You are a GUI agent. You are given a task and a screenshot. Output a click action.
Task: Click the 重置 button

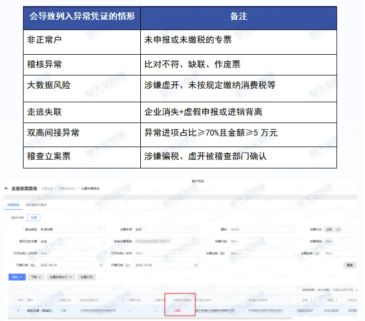[350, 265]
